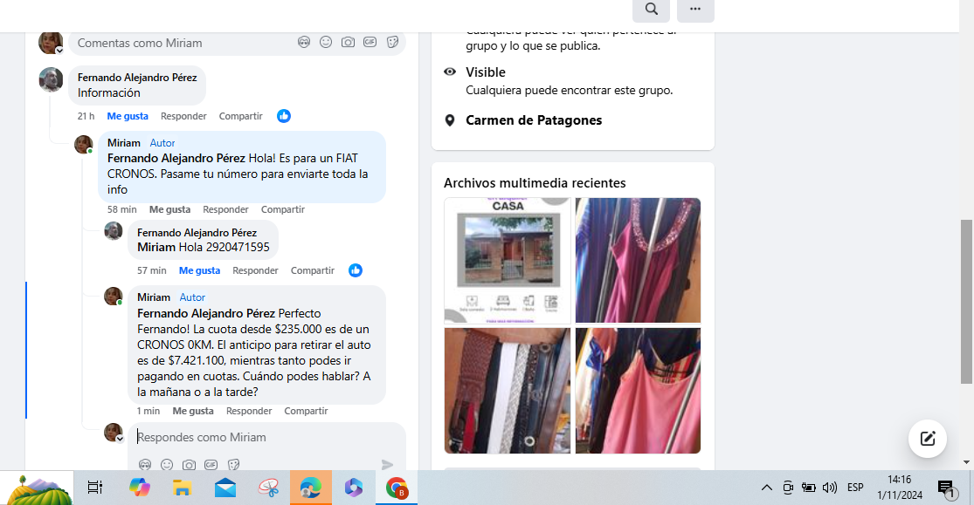Click Compartir under Fernando's 'Información' comment
The height and width of the screenshot is (505, 974).
[x=240, y=116]
